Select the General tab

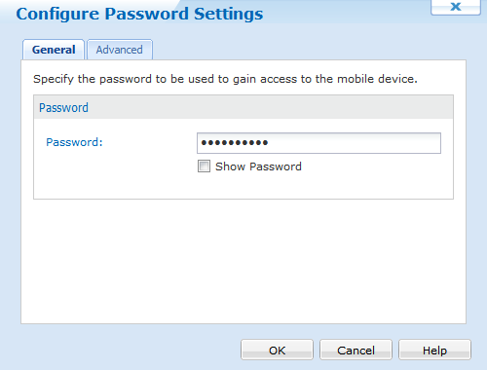(54, 50)
